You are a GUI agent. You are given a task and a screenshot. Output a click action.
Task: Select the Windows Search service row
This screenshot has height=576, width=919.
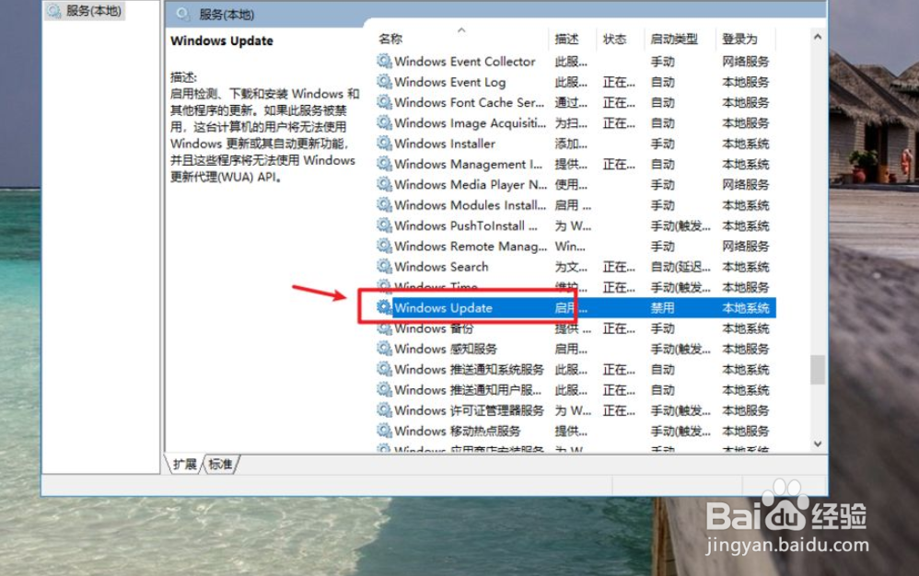pos(576,266)
